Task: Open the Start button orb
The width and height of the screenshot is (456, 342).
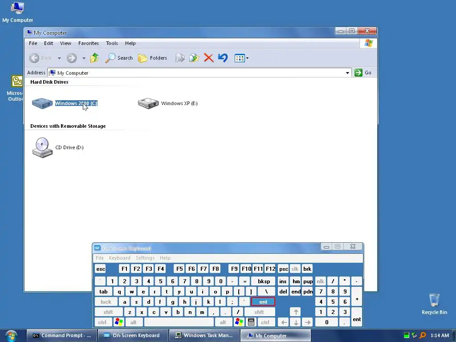Action: (x=11, y=336)
